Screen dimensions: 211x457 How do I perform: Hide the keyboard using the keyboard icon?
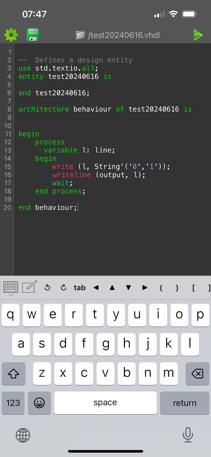point(11,288)
